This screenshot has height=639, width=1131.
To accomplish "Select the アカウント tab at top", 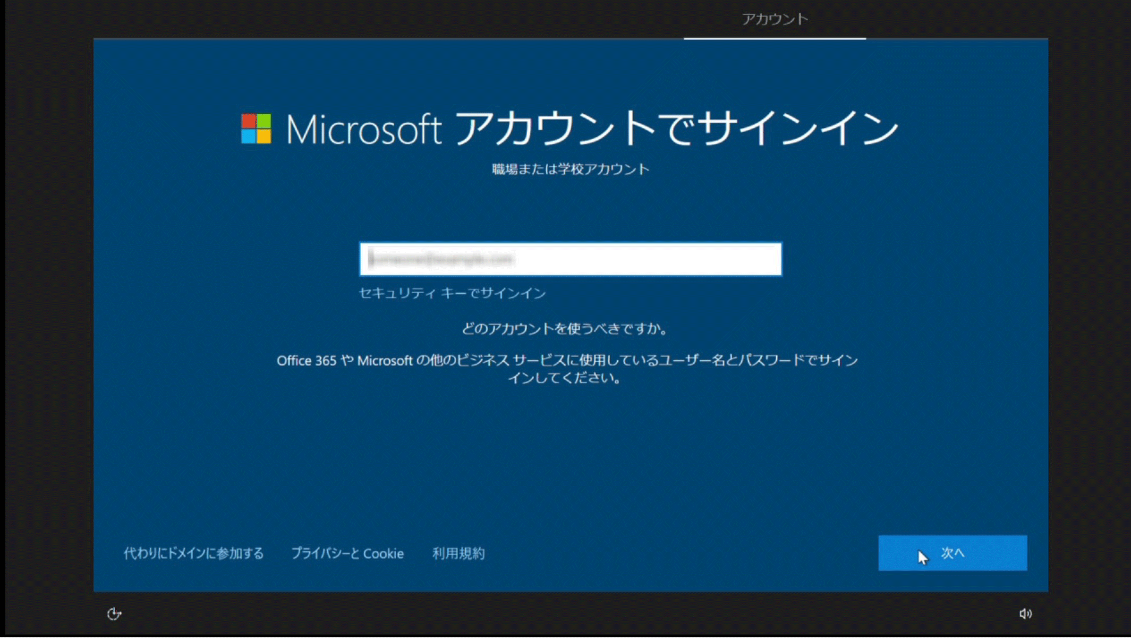I will 774,19.
